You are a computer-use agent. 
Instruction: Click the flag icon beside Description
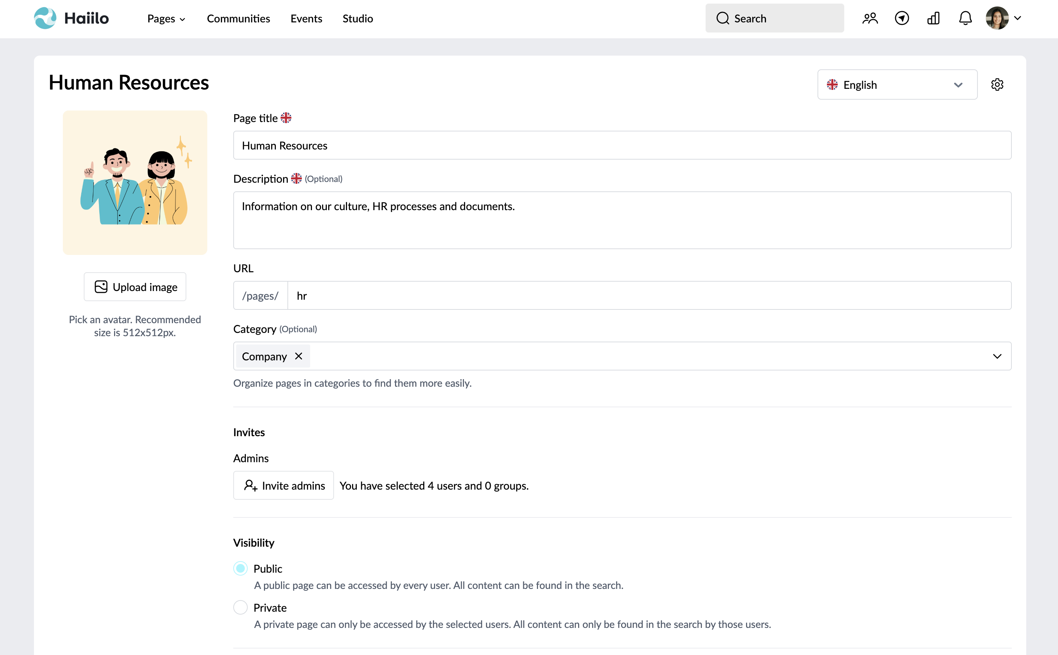tap(296, 178)
